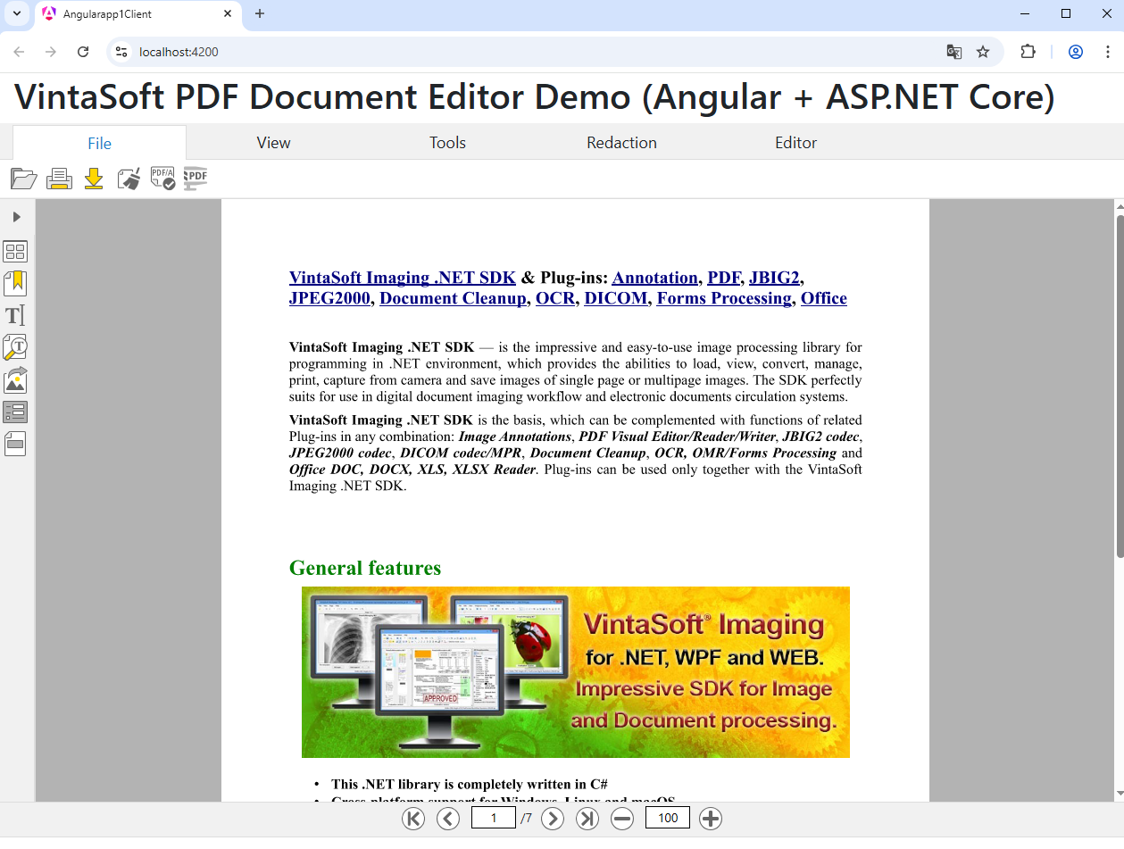This screenshot has height=849, width=1124.
Task: Click the General features heading
Action: 365,568
